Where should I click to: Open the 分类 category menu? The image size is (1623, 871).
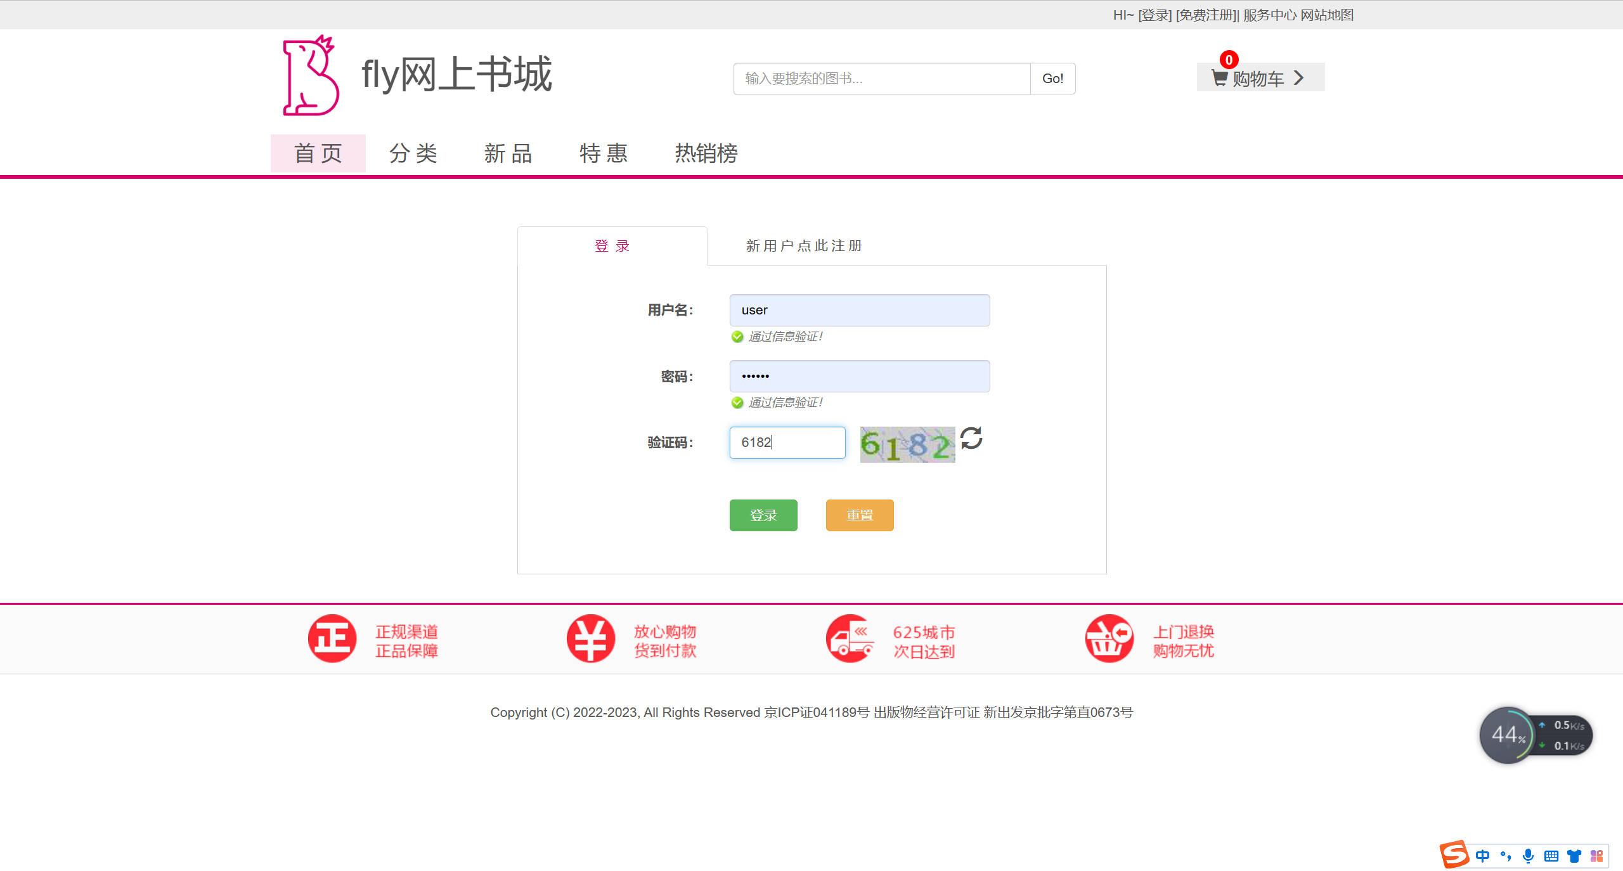413,153
